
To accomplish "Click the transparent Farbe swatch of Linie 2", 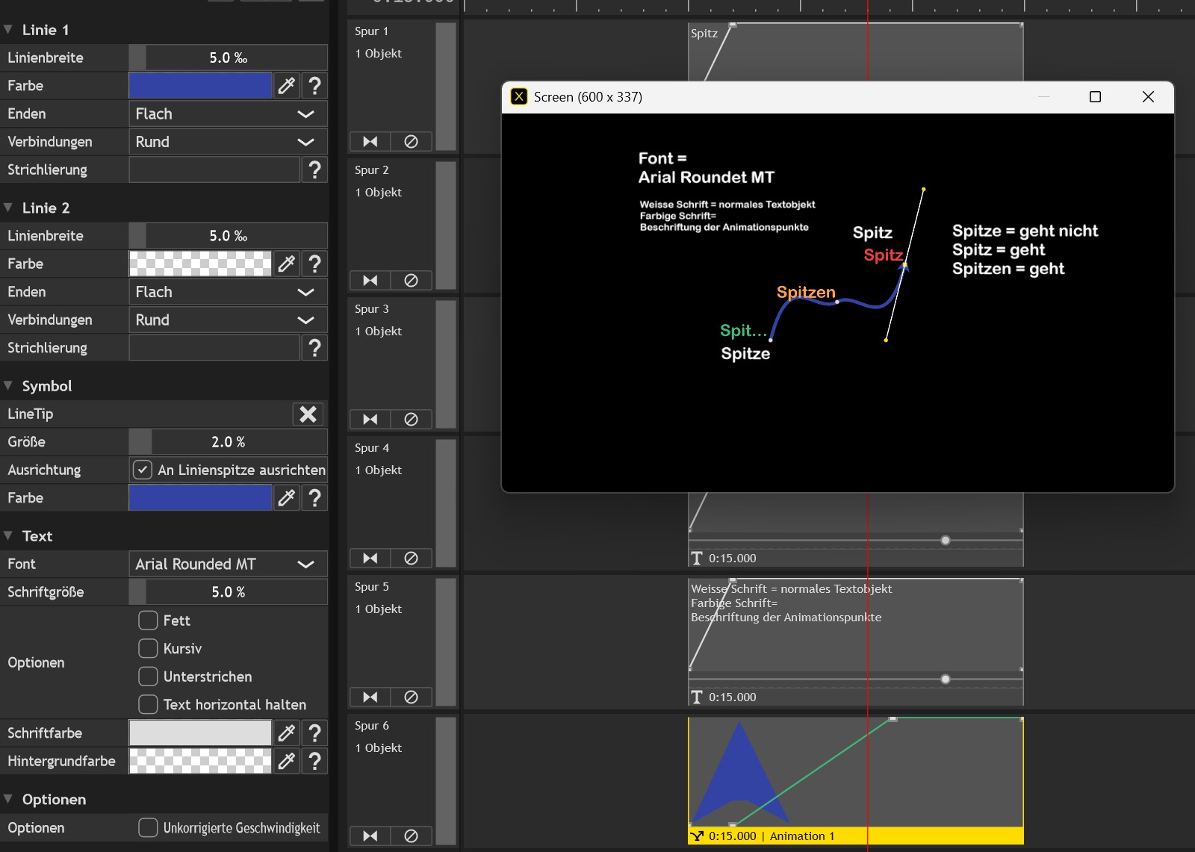I will 200,264.
